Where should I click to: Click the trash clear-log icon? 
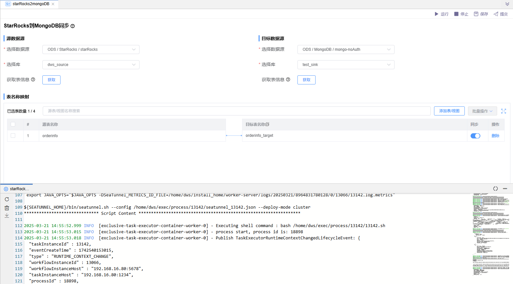7,208
